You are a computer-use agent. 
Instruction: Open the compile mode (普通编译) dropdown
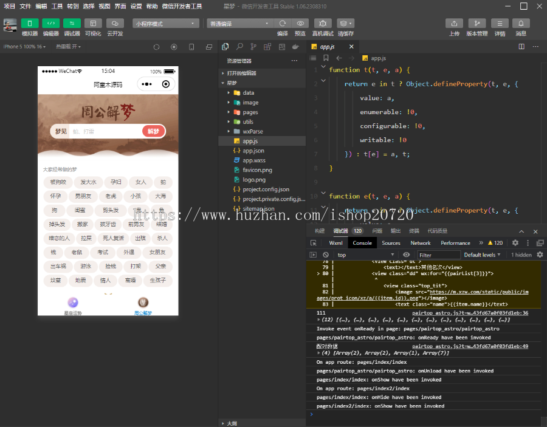coord(239,23)
